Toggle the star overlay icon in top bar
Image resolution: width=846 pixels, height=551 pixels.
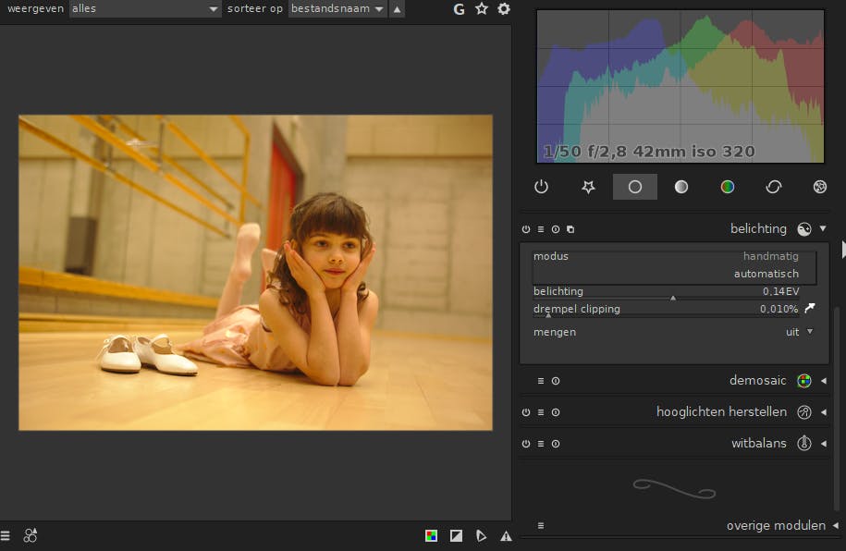click(x=482, y=9)
